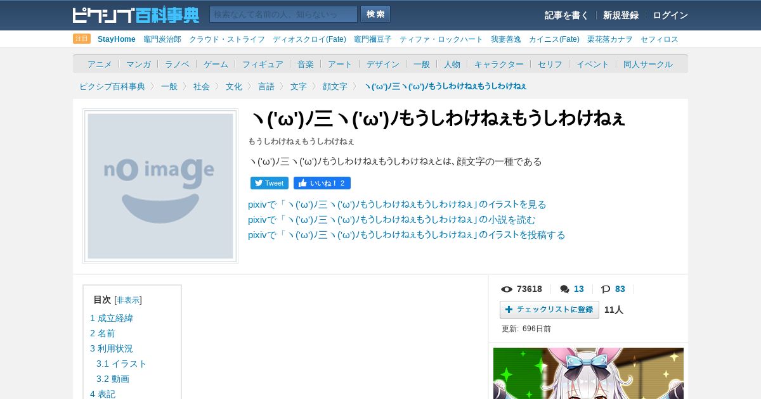Viewport: 761px width, 399px height.
Task: Open the 言語 breadcrumb link
Action: [266, 86]
